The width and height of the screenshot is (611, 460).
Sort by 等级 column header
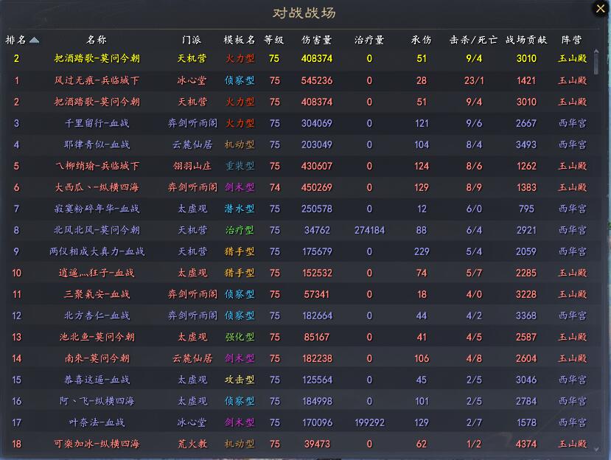coord(274,40)
